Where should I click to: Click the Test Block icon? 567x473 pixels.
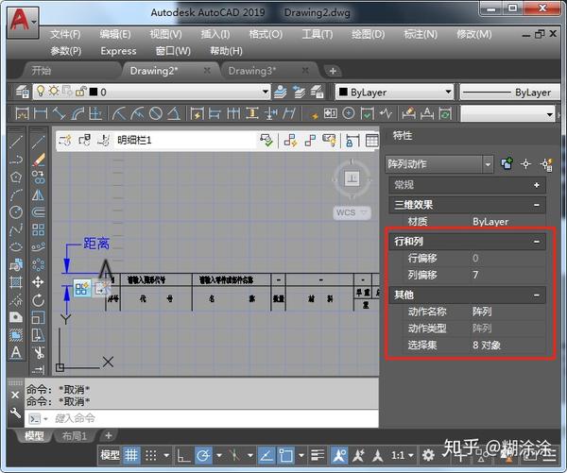click(266, 141)
